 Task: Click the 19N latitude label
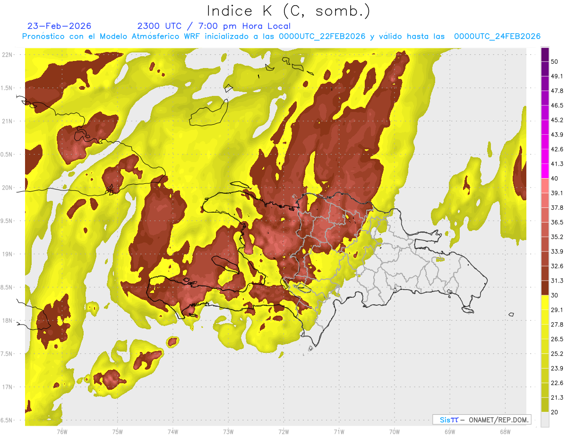(x=7, y=254)
